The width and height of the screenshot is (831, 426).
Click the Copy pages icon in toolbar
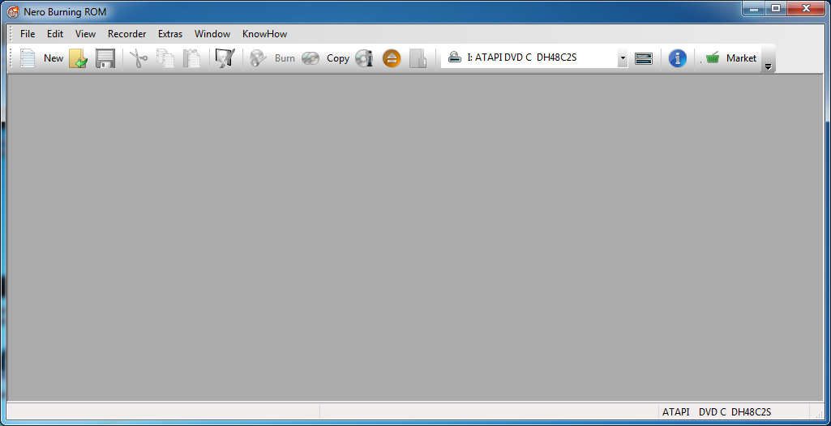coord(165,58)
